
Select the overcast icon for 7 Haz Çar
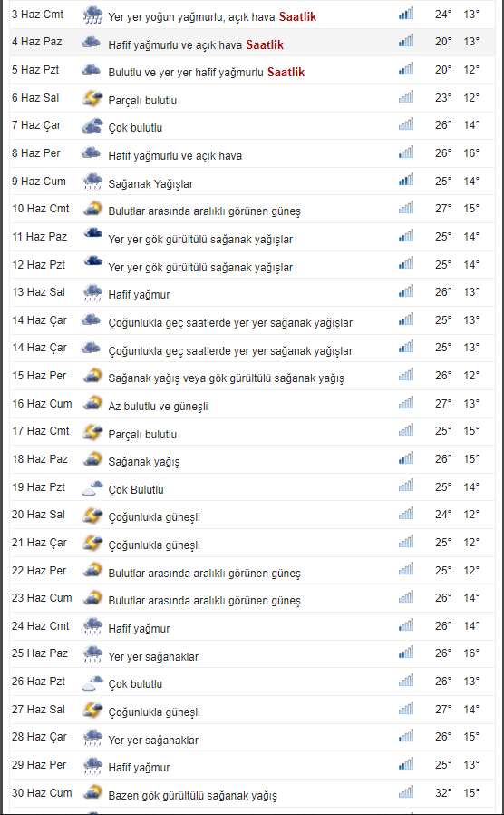tap(92, 126)
